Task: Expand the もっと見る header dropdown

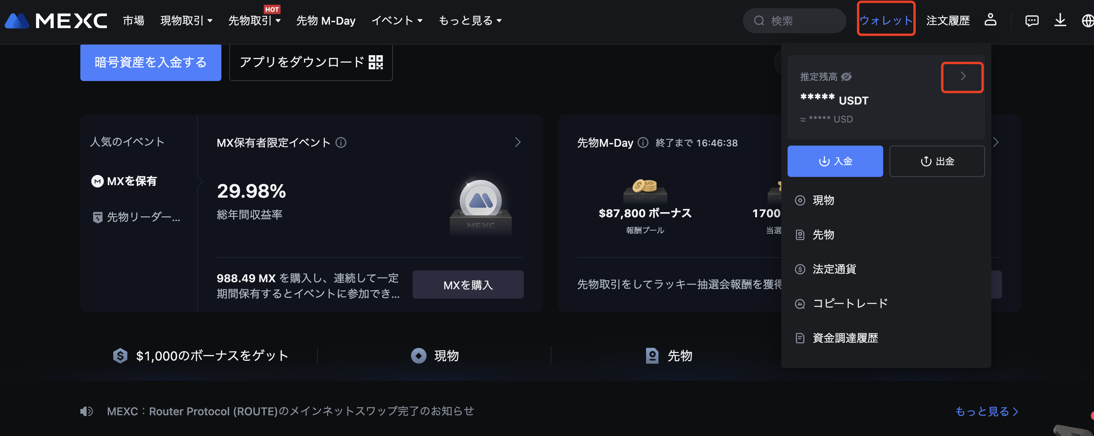Action: point(470,20)
